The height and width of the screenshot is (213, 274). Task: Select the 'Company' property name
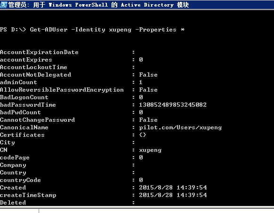(x=13, y=165)
